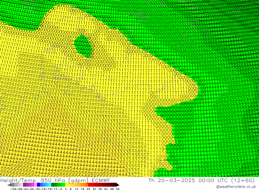Click the '12' legend value under orange

(x=76, y=189)
